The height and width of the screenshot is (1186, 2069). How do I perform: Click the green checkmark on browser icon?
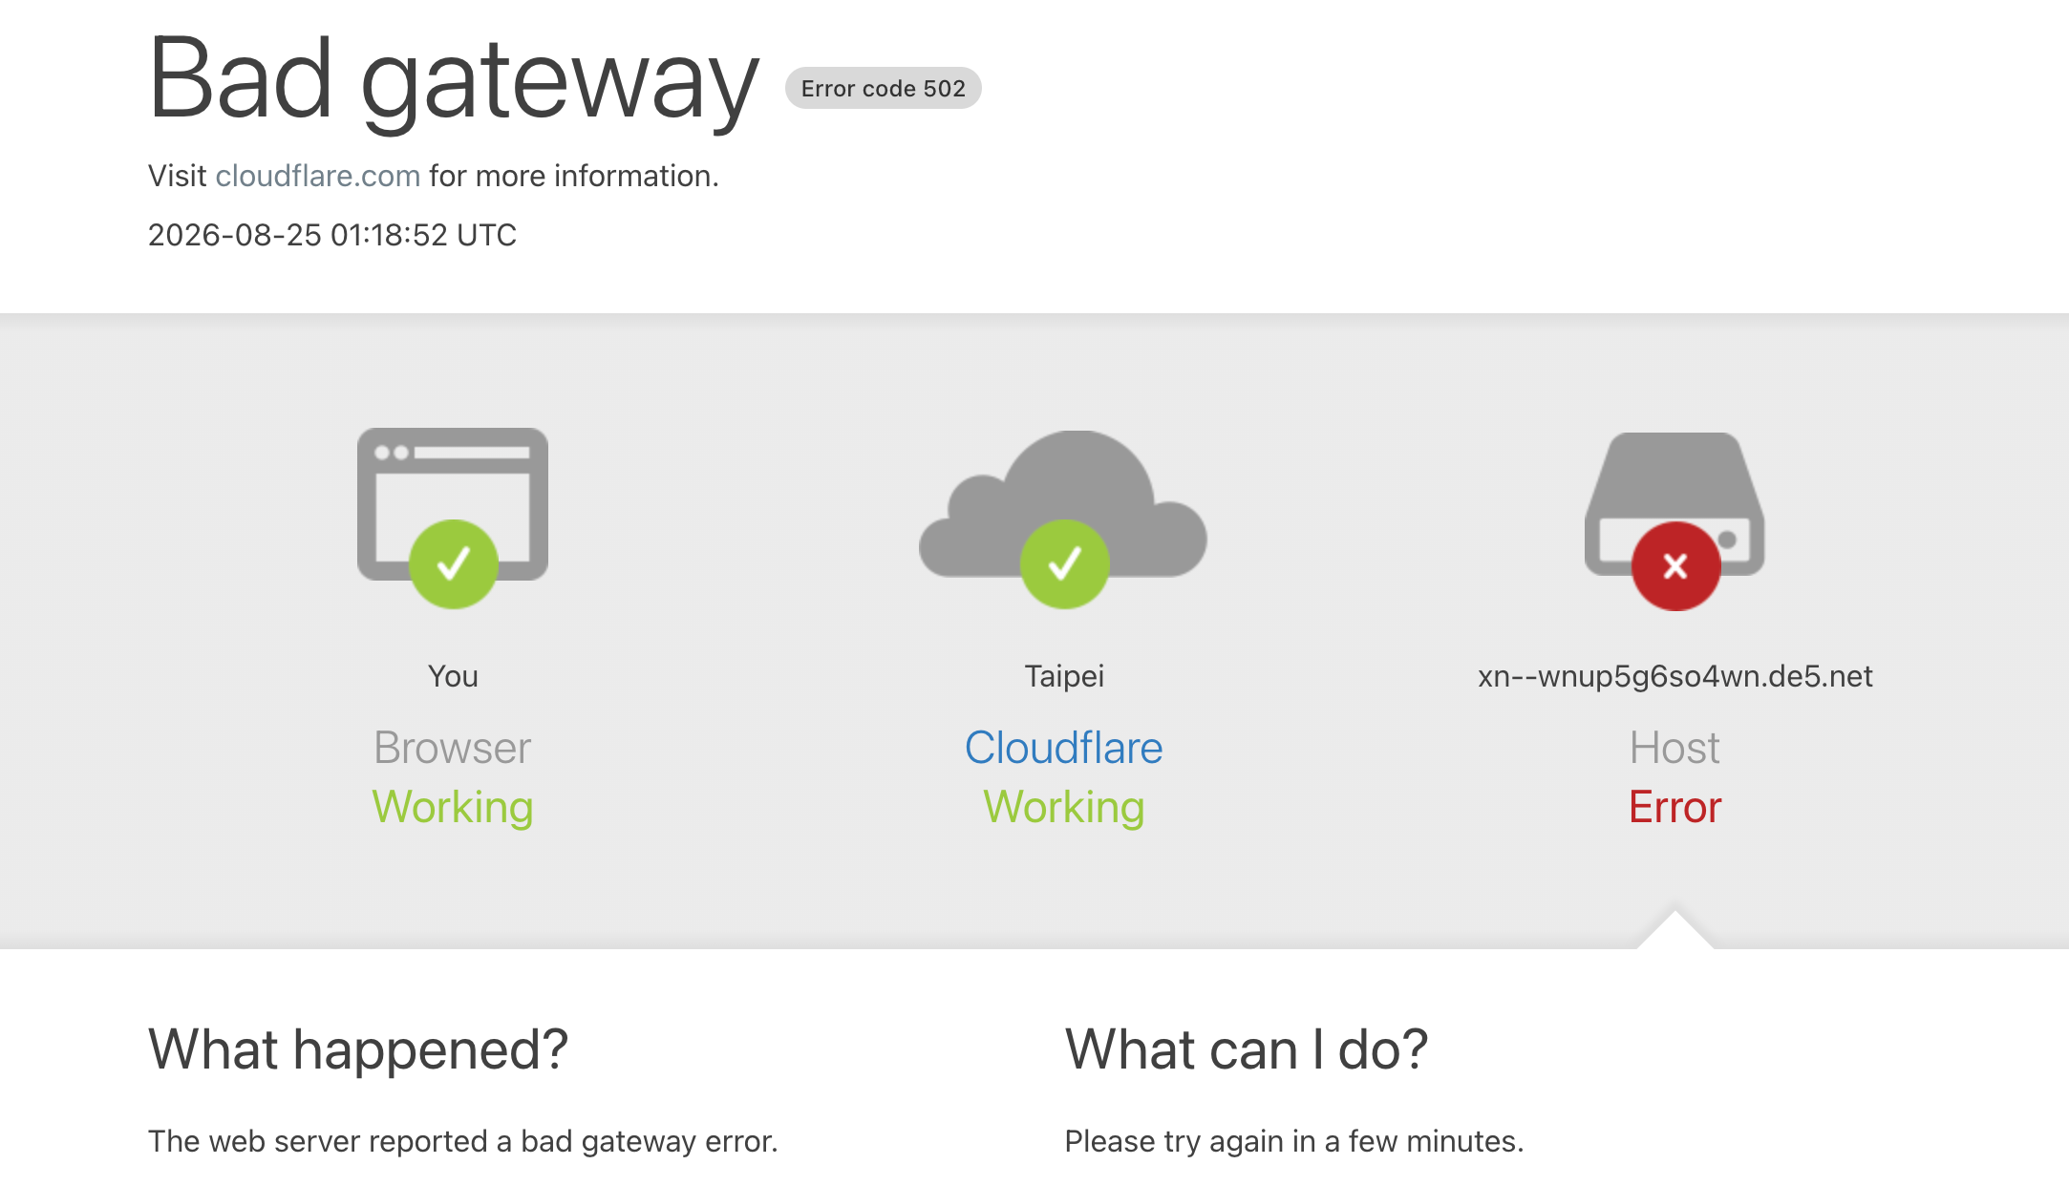454,564
